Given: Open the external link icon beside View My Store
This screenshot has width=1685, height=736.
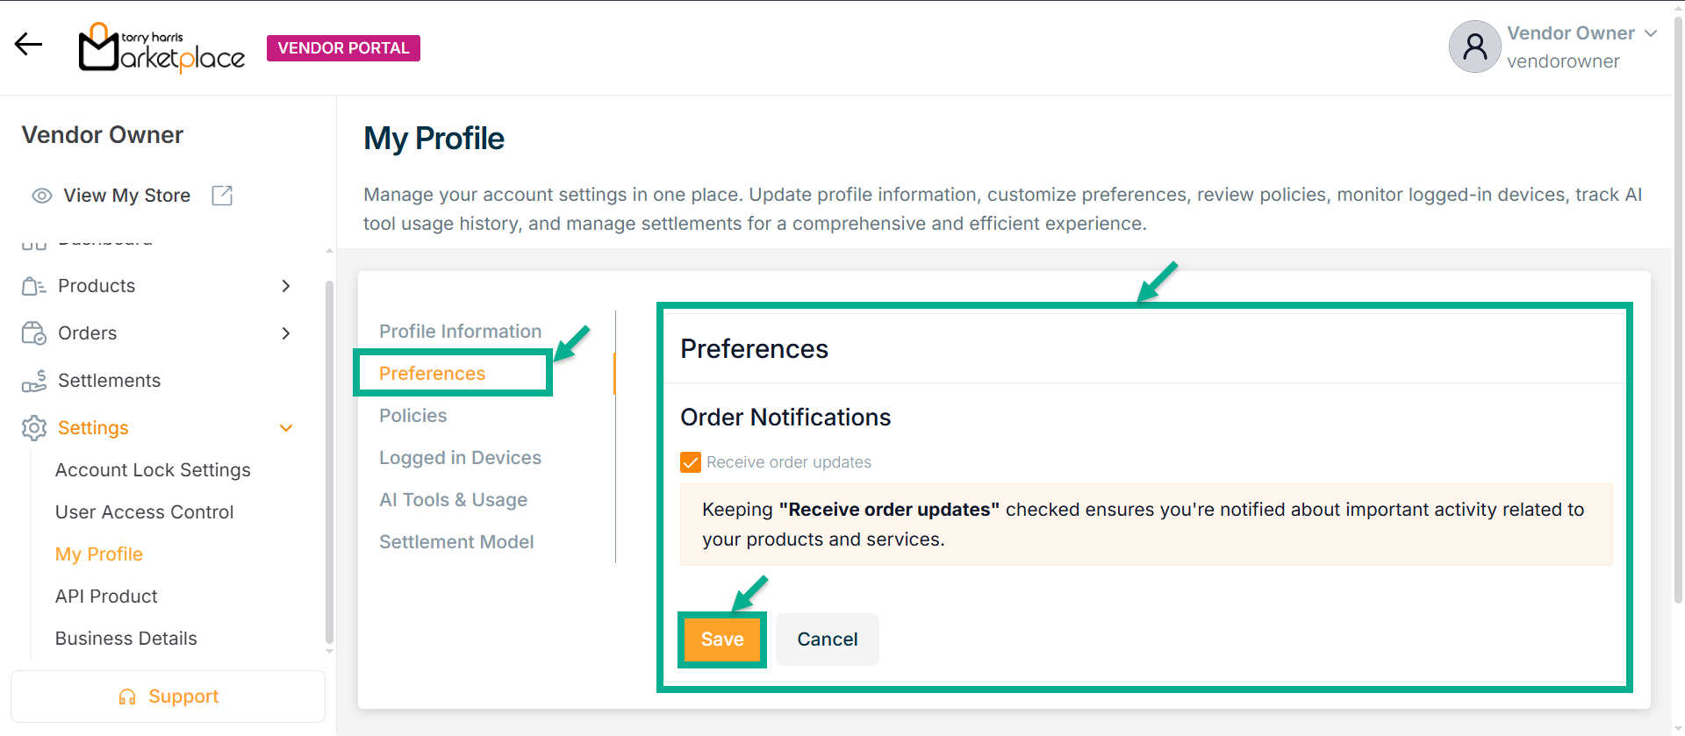Looking at the screenshot, I should 222,196.
